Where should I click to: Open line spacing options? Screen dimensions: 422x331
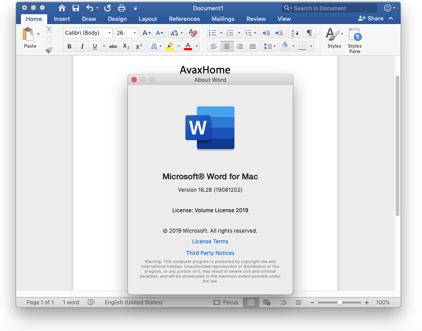click(x=269, y=46)
